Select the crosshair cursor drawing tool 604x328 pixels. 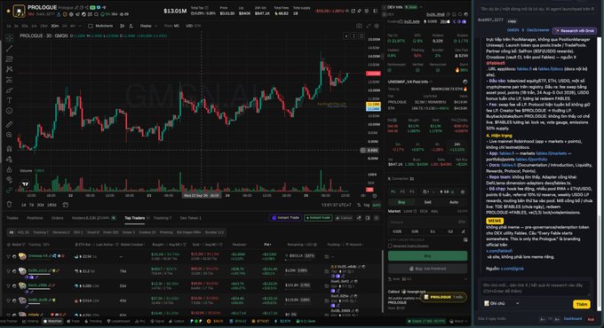pyautogui.click(x=9, y=38)
